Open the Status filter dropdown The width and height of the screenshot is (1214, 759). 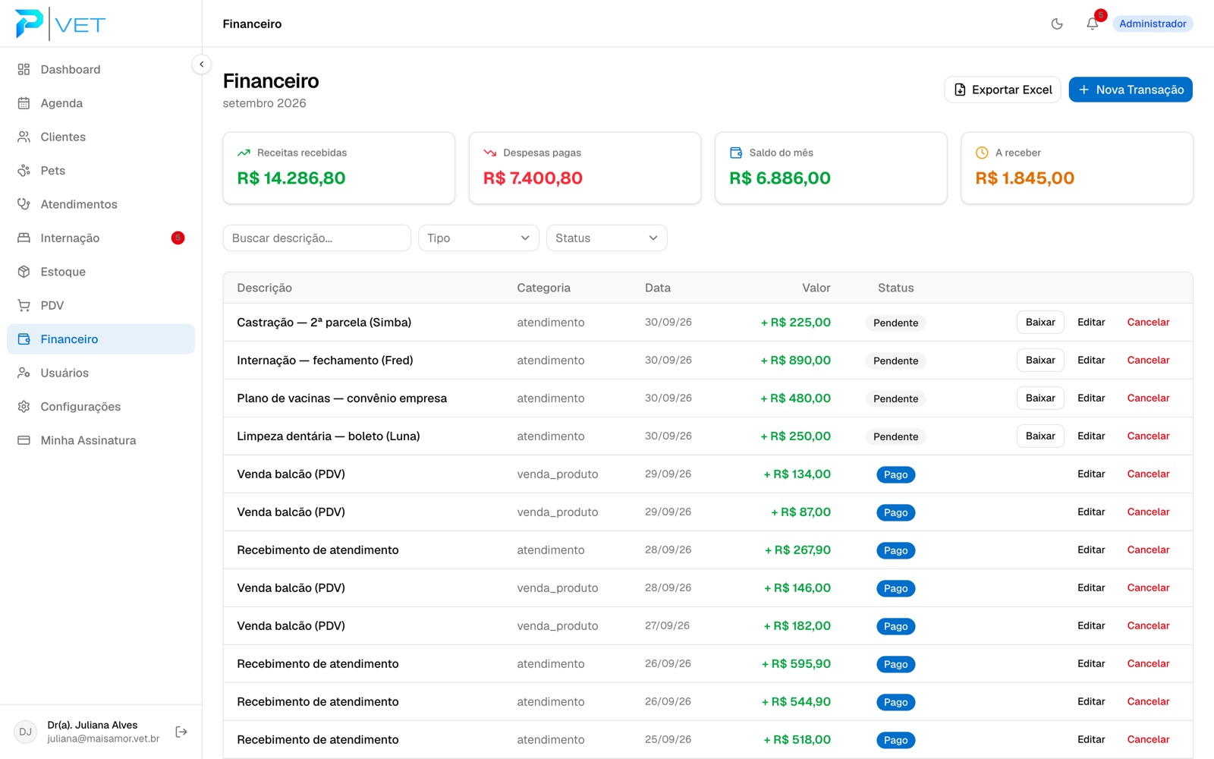pyautogui.click(x=607, y=238)
